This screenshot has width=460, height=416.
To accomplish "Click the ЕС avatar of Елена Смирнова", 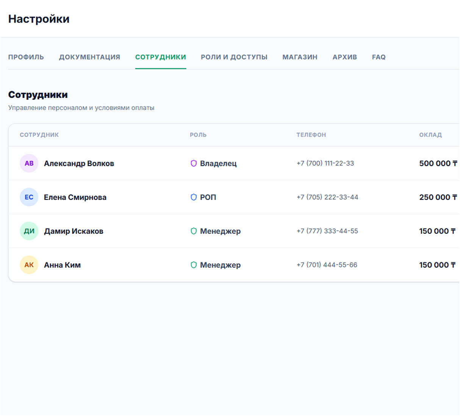I will pyautogui.click(x=29, y=197).
